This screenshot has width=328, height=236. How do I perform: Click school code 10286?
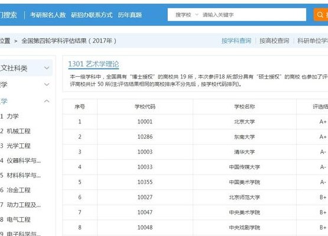[x=145, y=137]
